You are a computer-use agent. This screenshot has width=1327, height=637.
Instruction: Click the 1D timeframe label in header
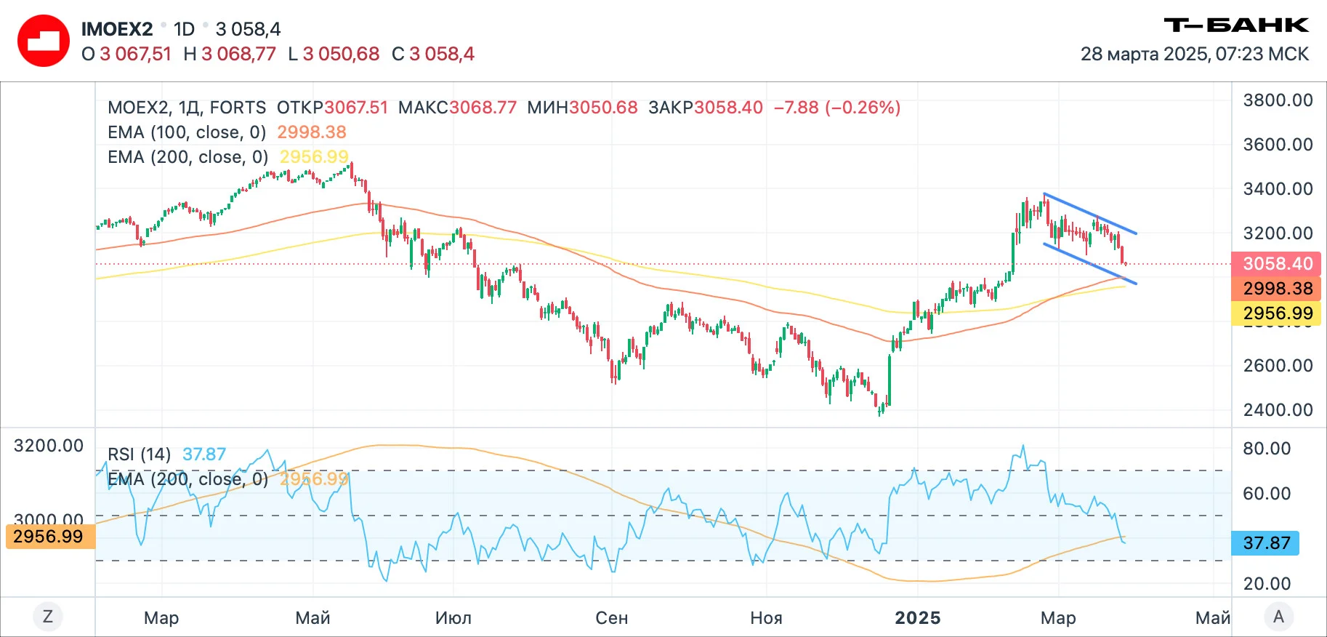coord(185,29)
